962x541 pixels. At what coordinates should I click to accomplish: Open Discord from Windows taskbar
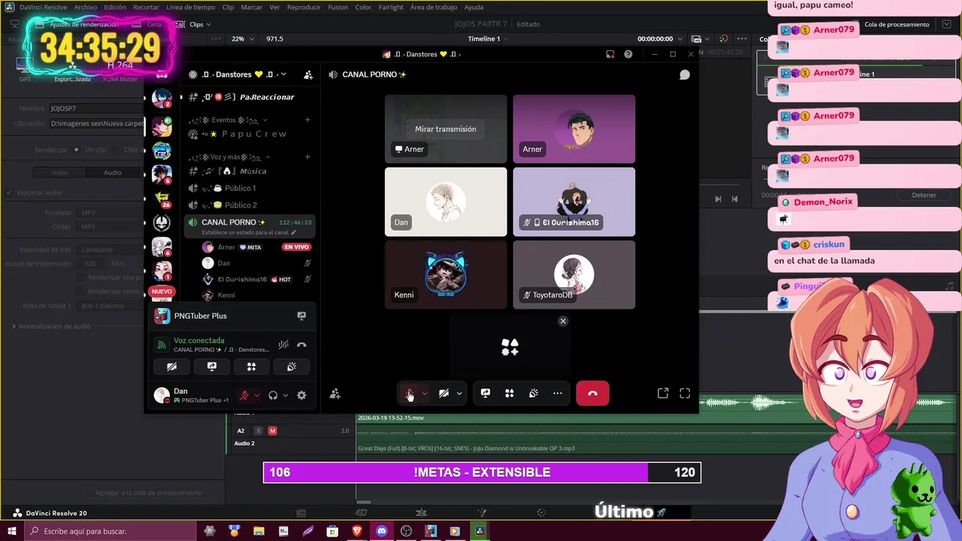point(382,531)
